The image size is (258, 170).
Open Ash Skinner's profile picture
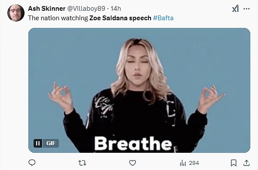pyautogui.click(x=16, y=13)
